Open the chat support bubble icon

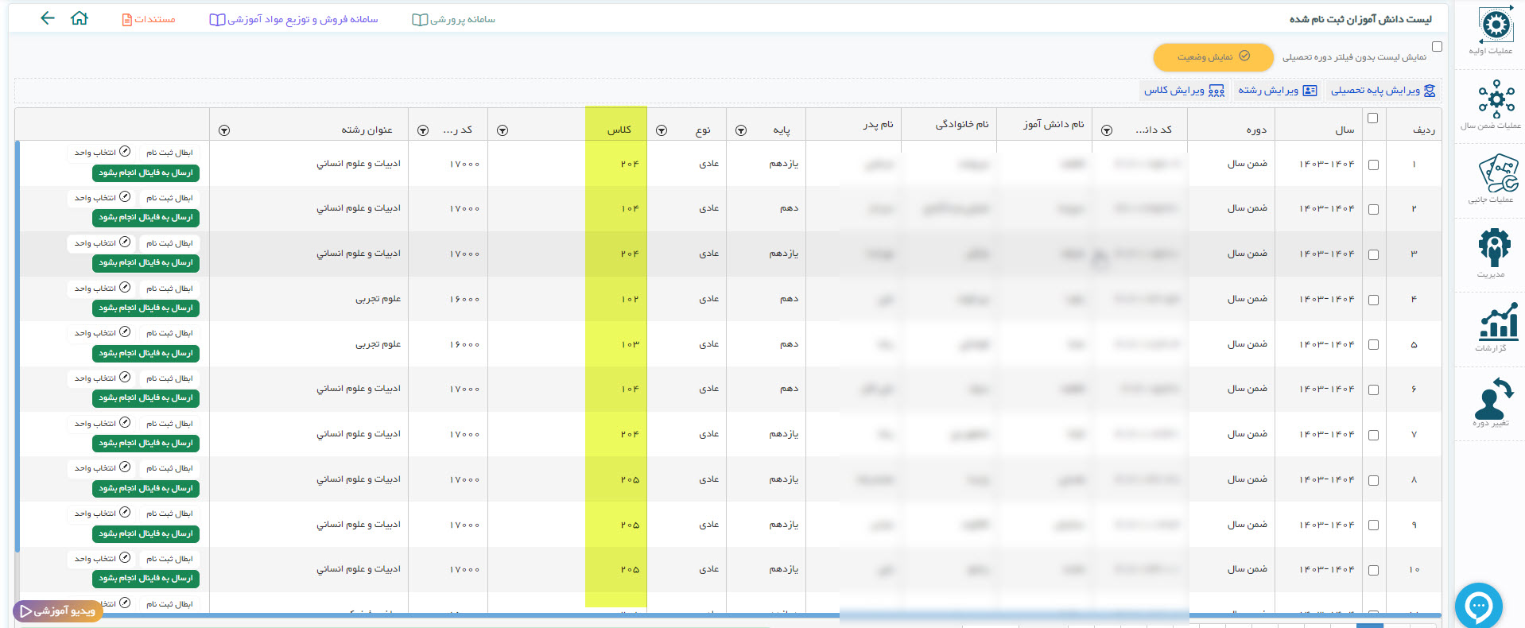coord(1478,607)
